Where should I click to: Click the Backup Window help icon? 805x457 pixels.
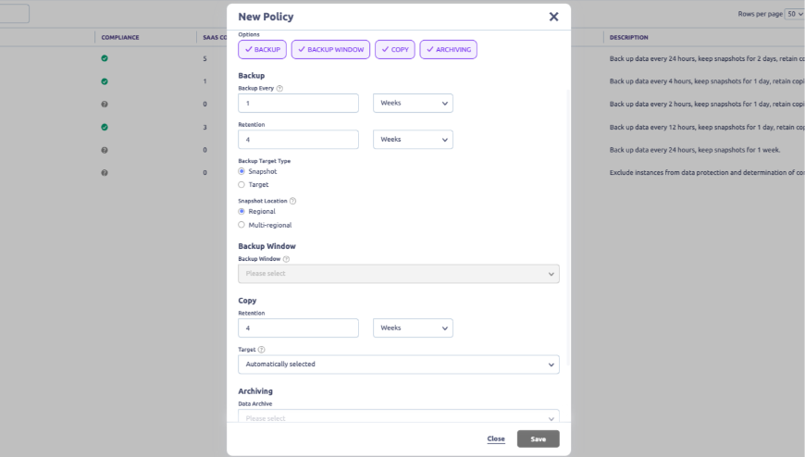(286, 259)
